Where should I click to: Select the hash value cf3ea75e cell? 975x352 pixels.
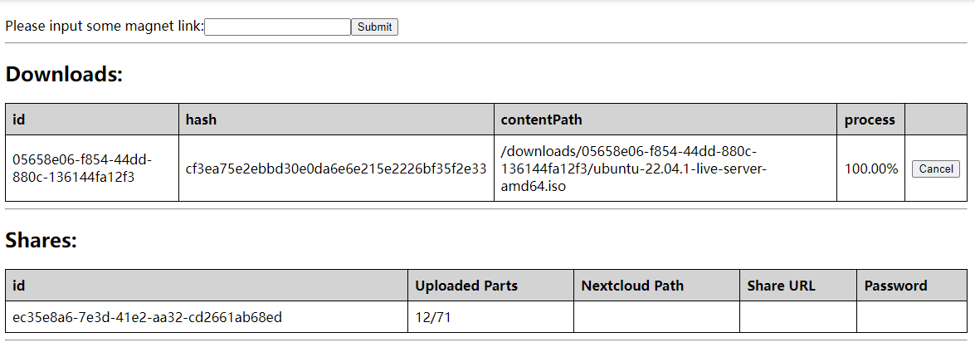[336, 169]
